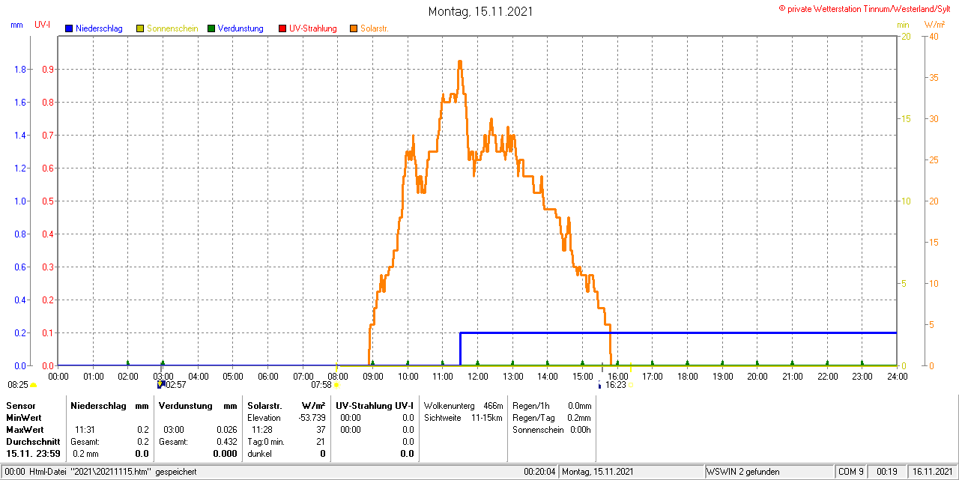Select the Sonnenschein legend label

pyautogui.click(x=172, y=28)
